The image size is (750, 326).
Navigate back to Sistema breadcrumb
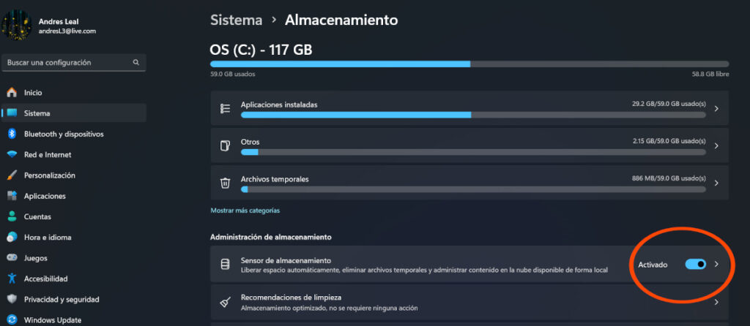[x=236, y=20]
